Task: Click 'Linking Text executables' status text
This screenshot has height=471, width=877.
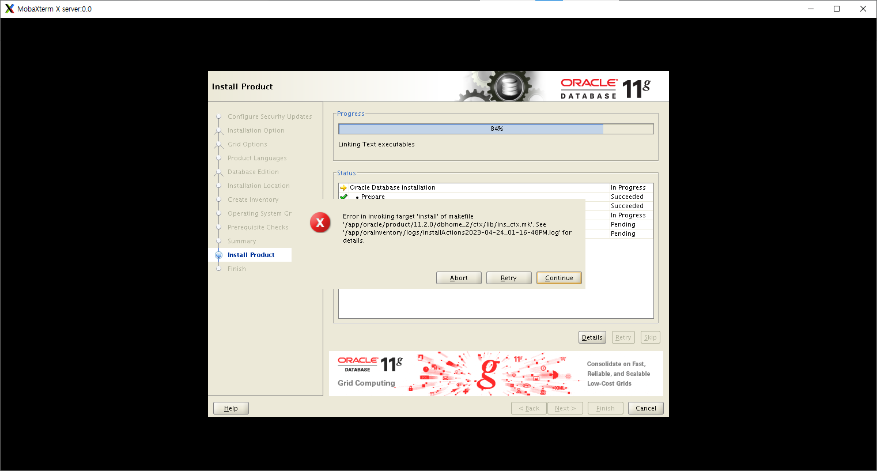Action: coord(376,144)
